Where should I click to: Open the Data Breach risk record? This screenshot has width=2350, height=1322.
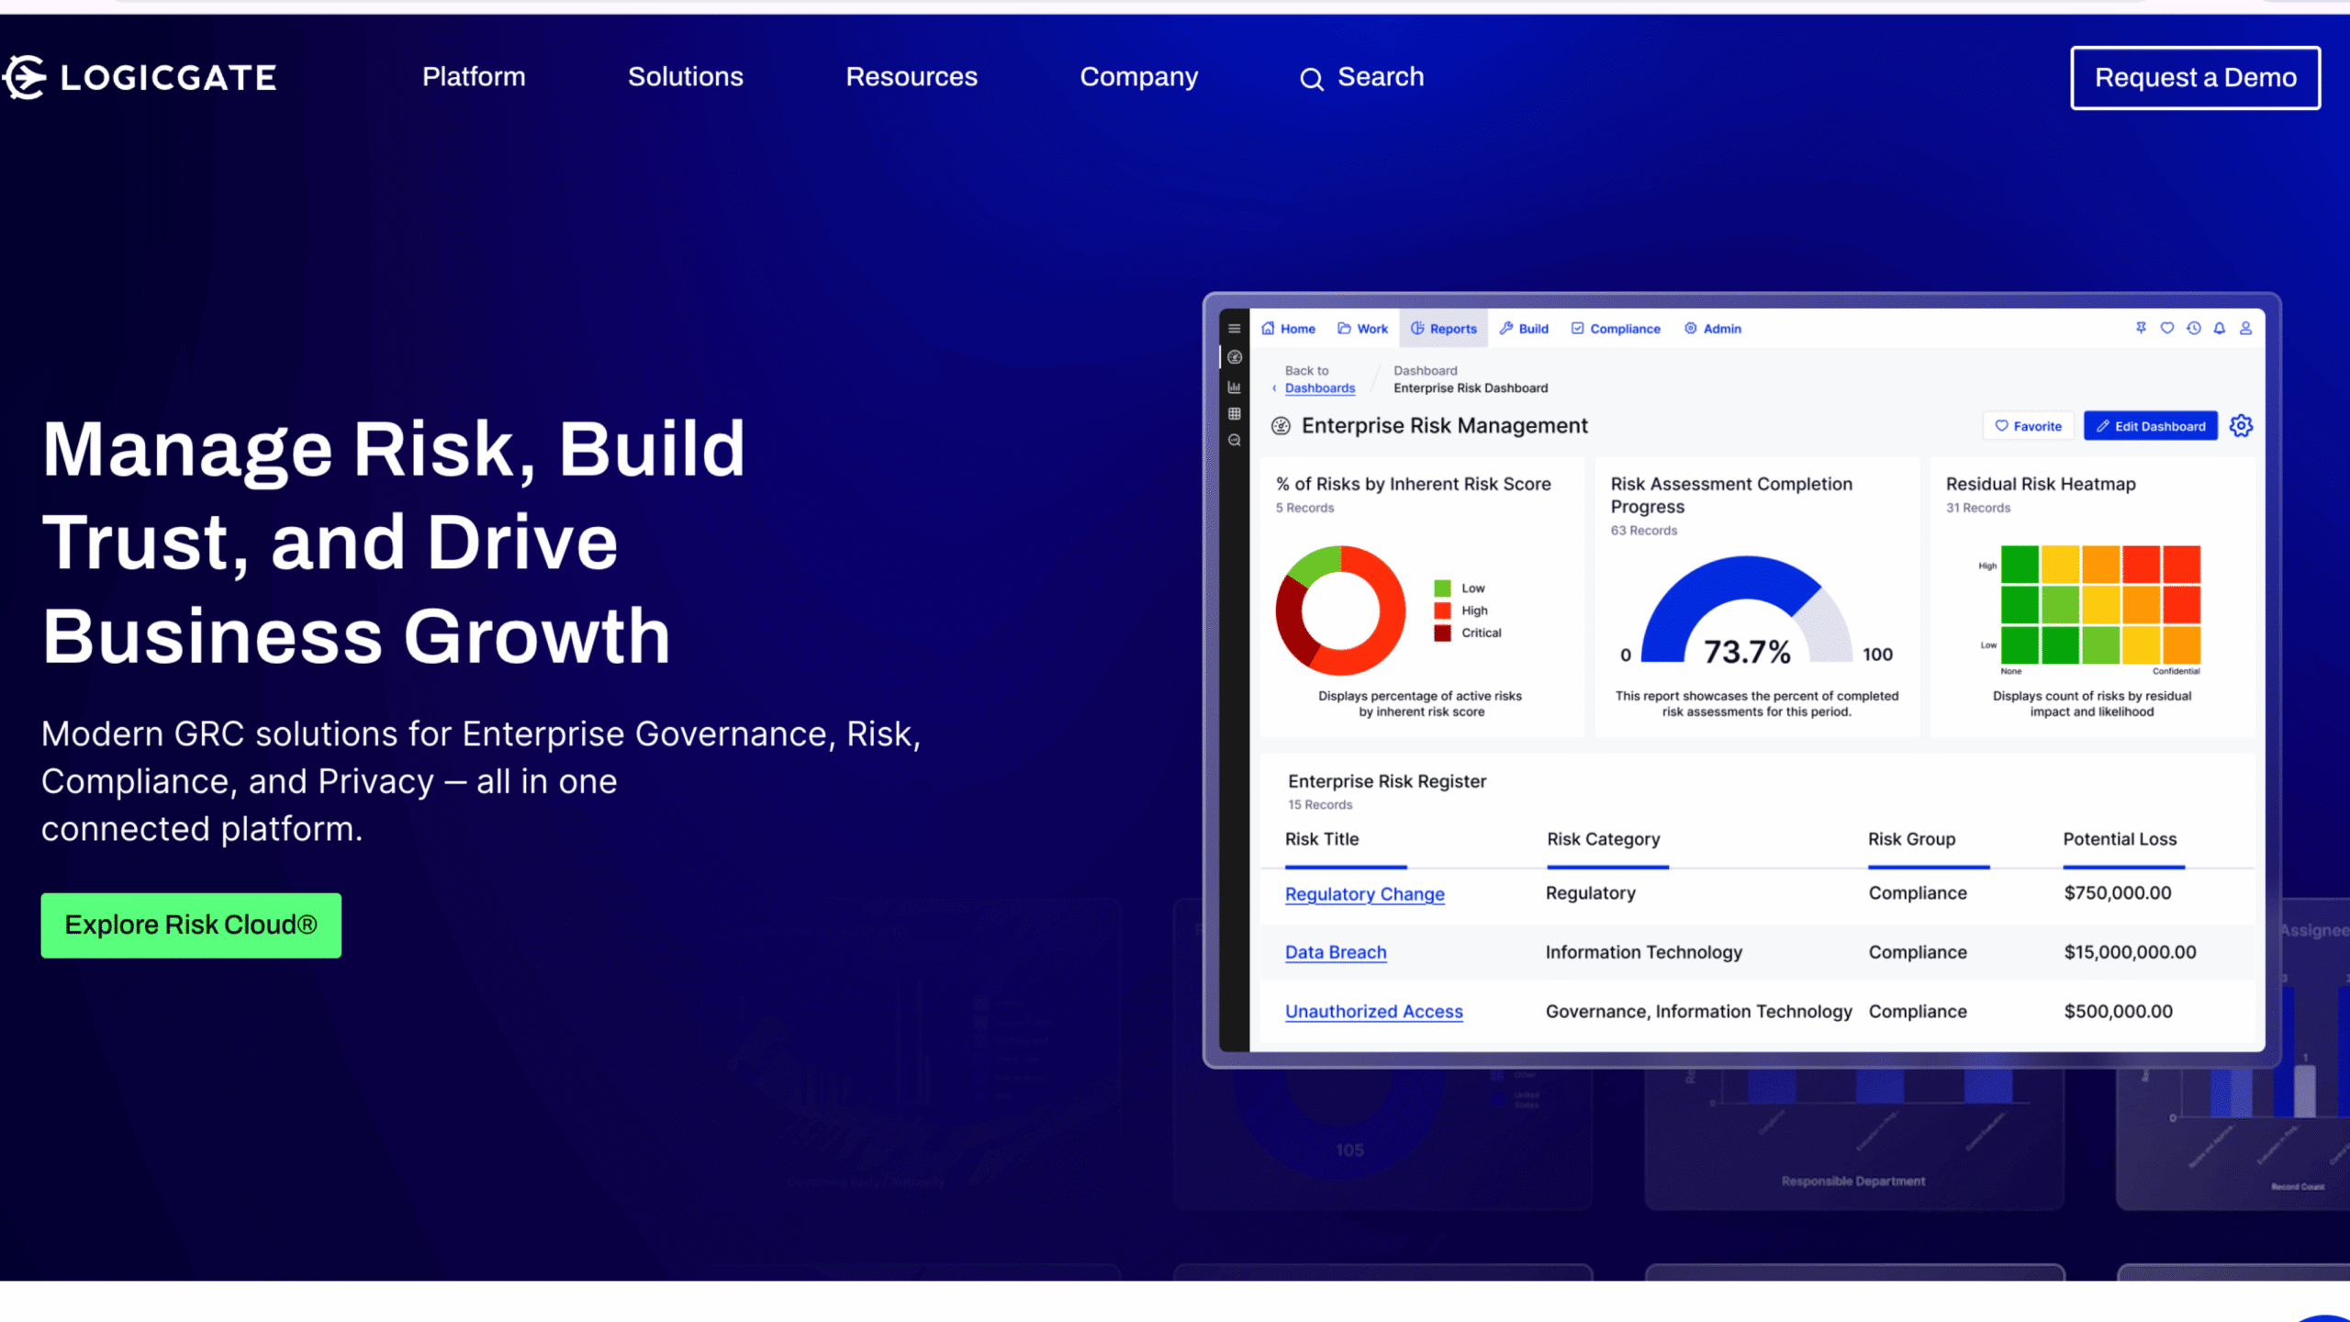click(x=1336, y=952)
